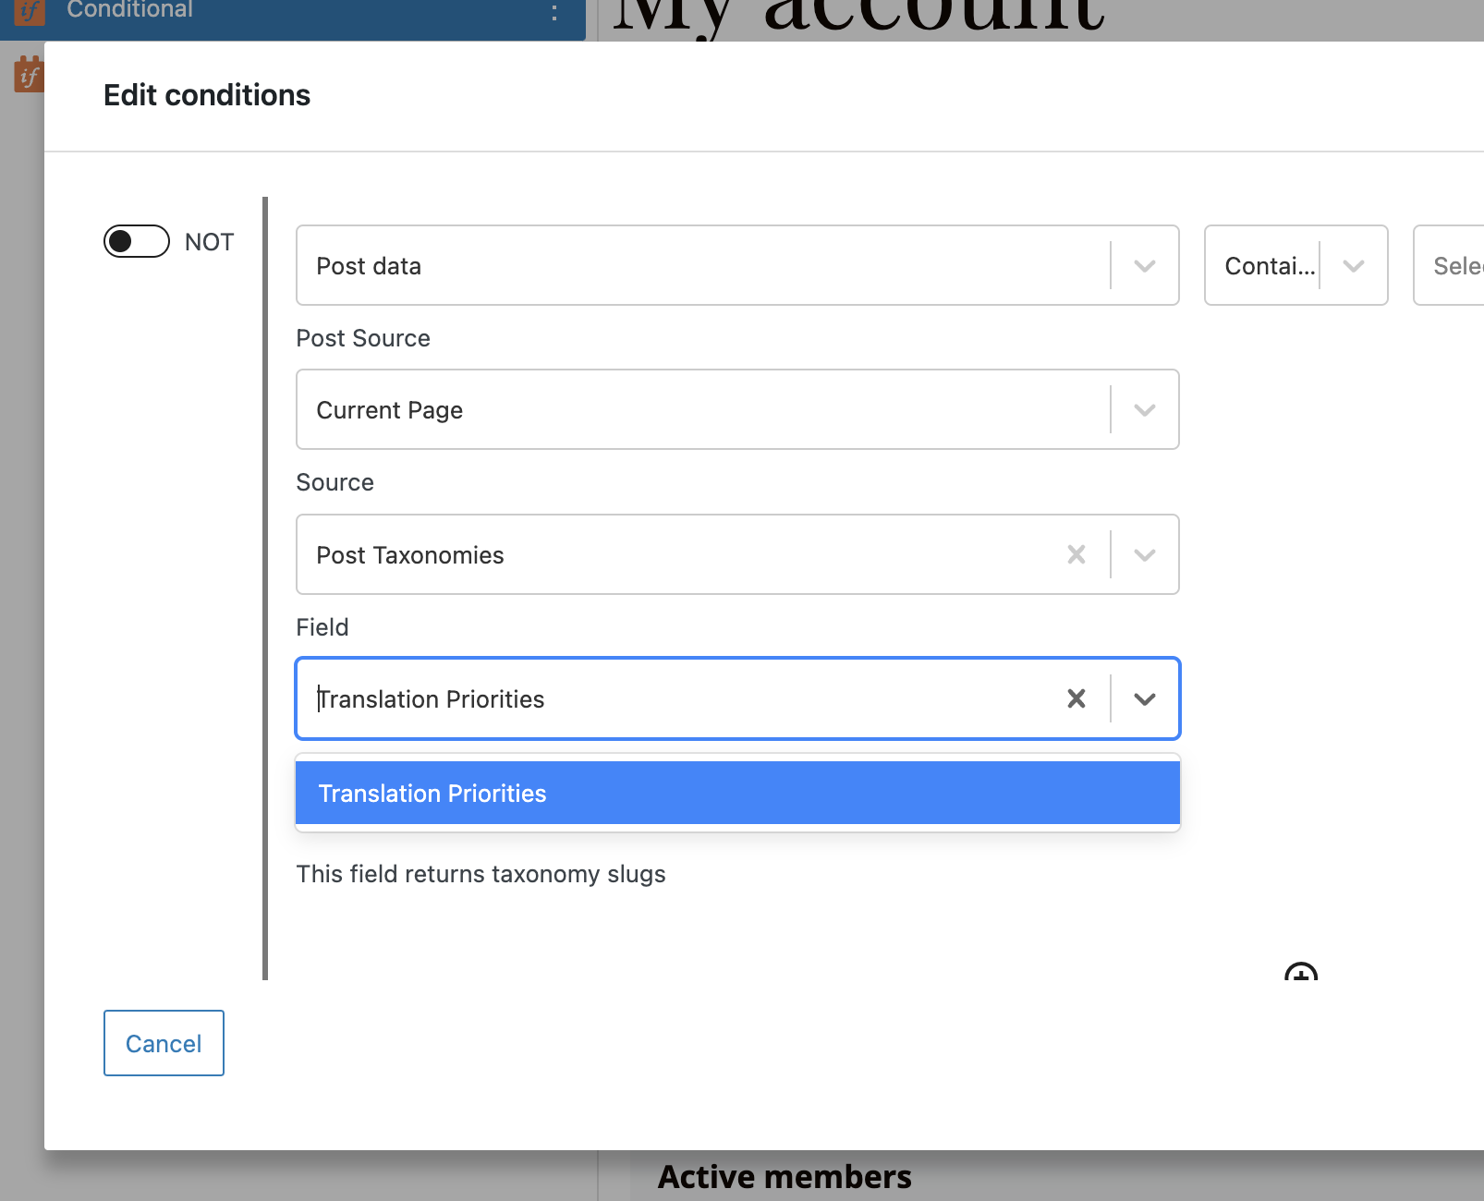The width and height of the screenshot is (1484, 1201).
Task: Expand the Post Taxonomies chevron arrow
Action: tap(1145, 554)
